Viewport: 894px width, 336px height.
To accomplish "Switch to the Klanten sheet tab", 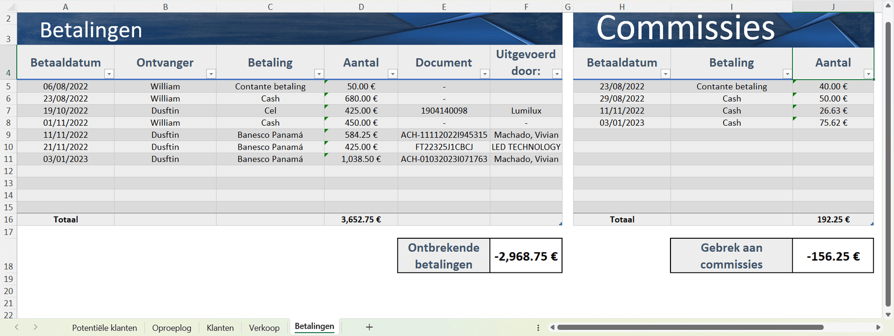I will 220,328.
